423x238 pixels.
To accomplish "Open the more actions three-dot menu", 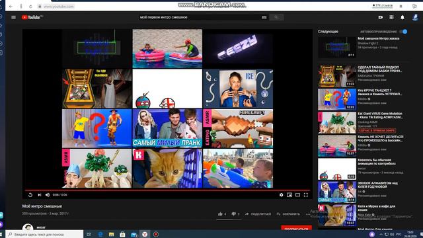I will click(x=308, y=214).
